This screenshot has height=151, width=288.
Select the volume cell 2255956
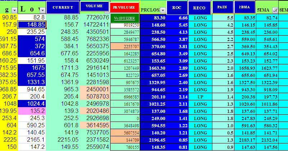(95, 54)
